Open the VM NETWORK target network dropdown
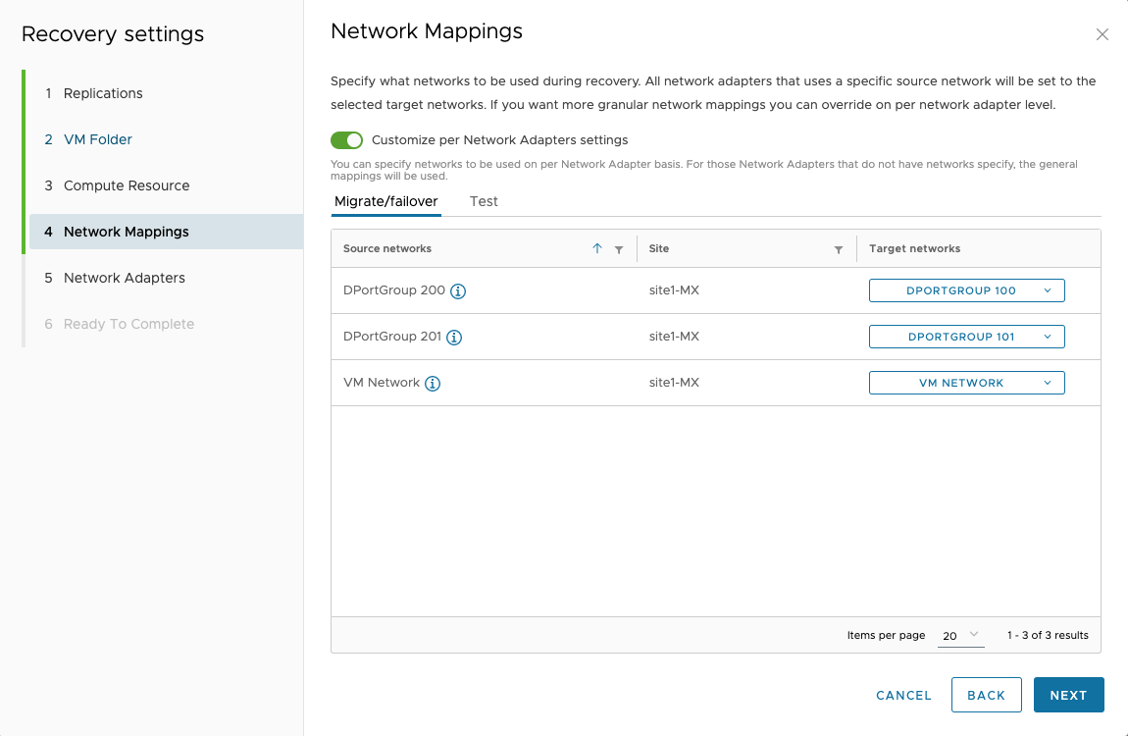Viewport: 1128px width, 736px height. (x=966, y=383)
